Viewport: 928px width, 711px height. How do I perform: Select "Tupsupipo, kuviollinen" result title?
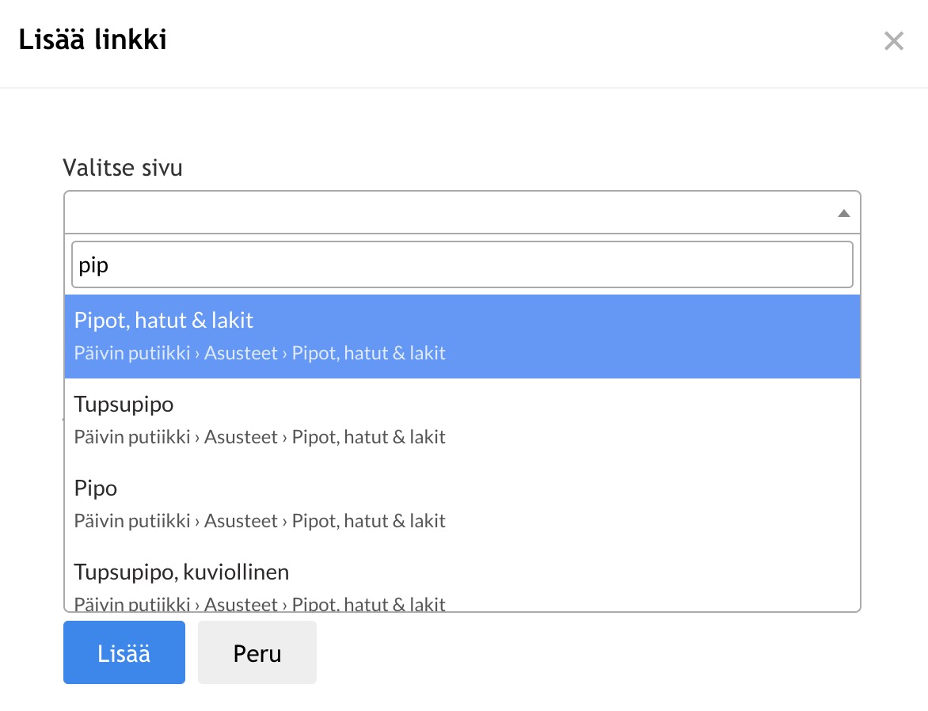181,572
